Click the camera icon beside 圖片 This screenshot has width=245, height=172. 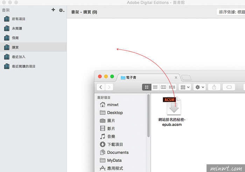tap(103, 121)
